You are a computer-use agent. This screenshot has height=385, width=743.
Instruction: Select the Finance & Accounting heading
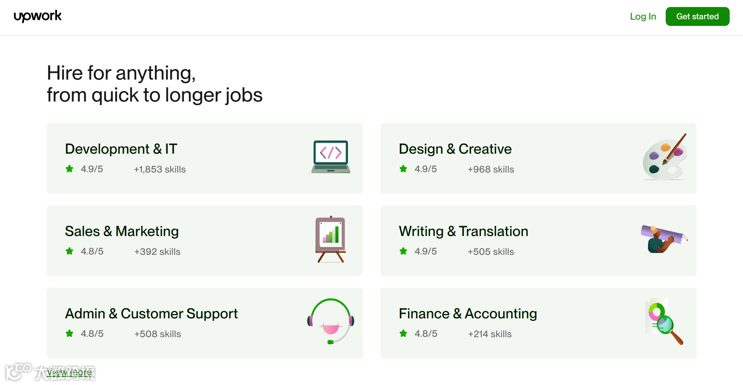tap(468, 314)
